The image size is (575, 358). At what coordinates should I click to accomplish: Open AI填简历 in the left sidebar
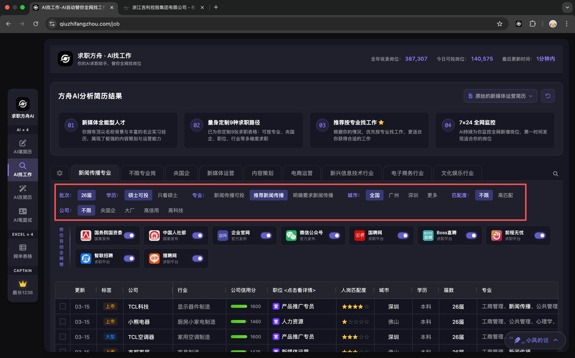22,147
